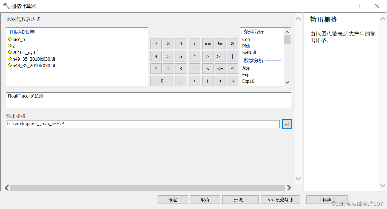Select the 2010lc_qy.tif layer

click(x=23, y=52)
